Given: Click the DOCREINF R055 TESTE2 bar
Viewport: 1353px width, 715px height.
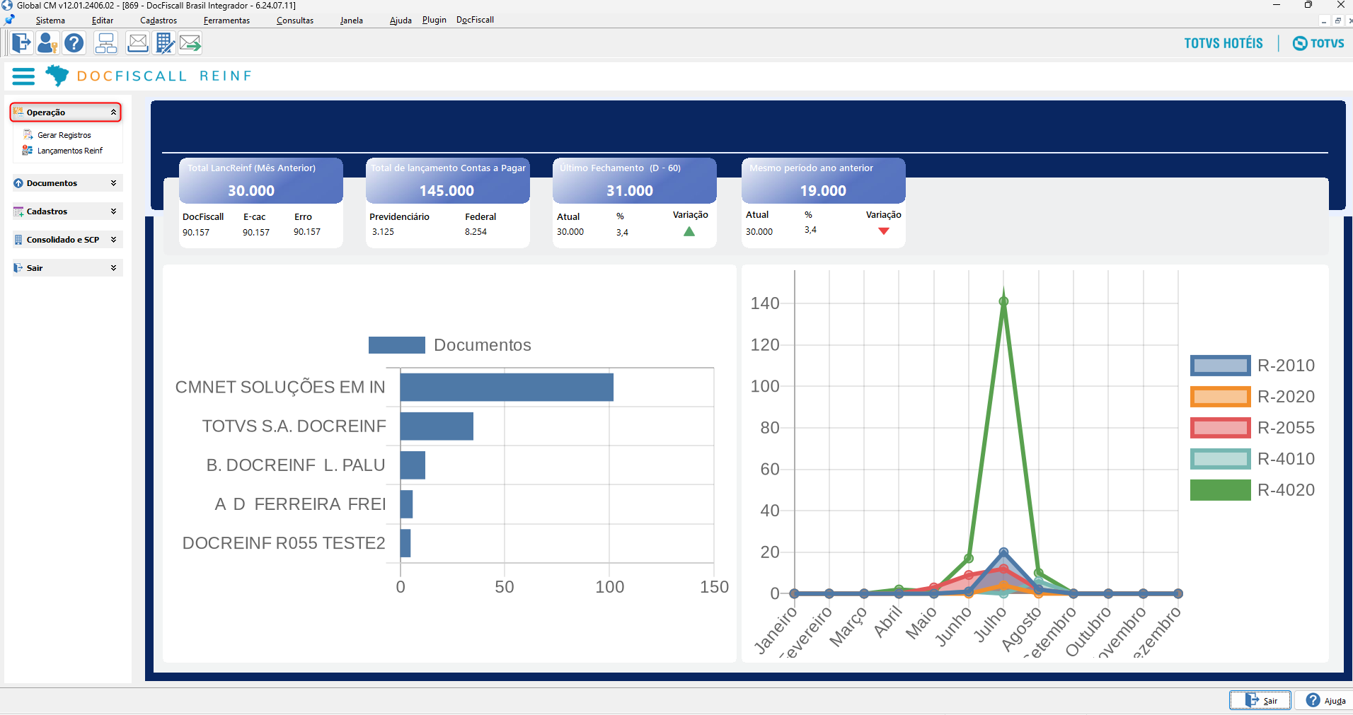Looking at the screenshot, I should pos(405,543).
